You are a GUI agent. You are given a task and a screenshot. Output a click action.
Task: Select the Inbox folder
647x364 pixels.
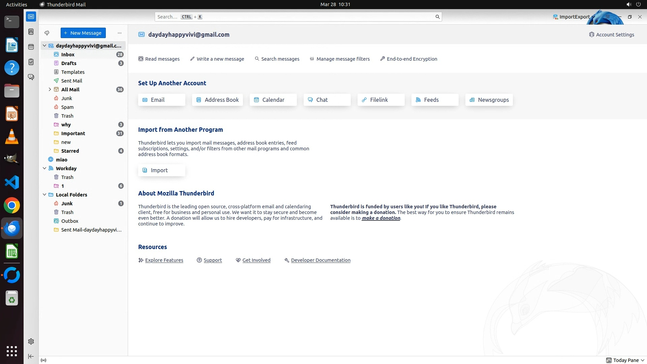point(68,55)
